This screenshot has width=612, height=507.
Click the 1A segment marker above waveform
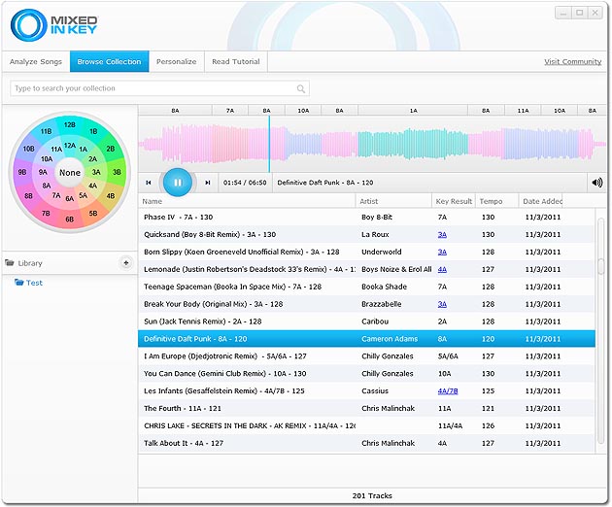pos(413,111)
